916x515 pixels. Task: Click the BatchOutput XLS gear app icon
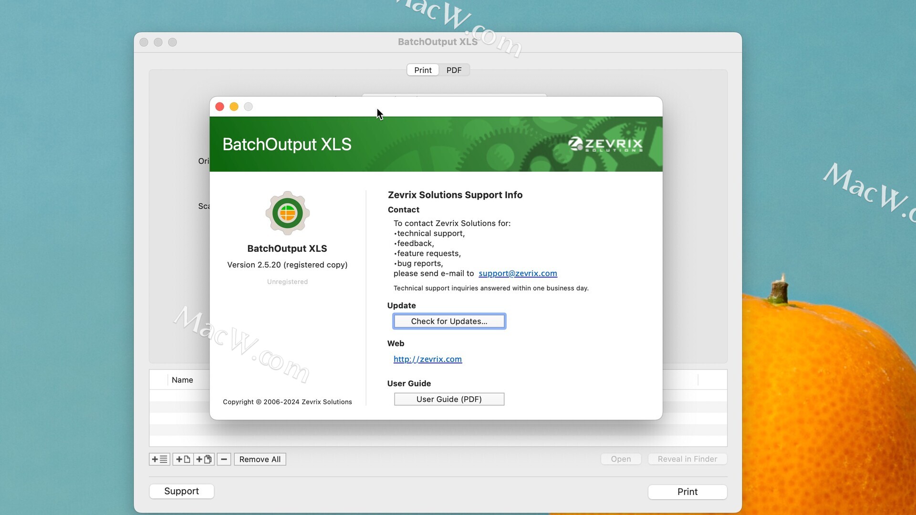(x=287, y=213)
